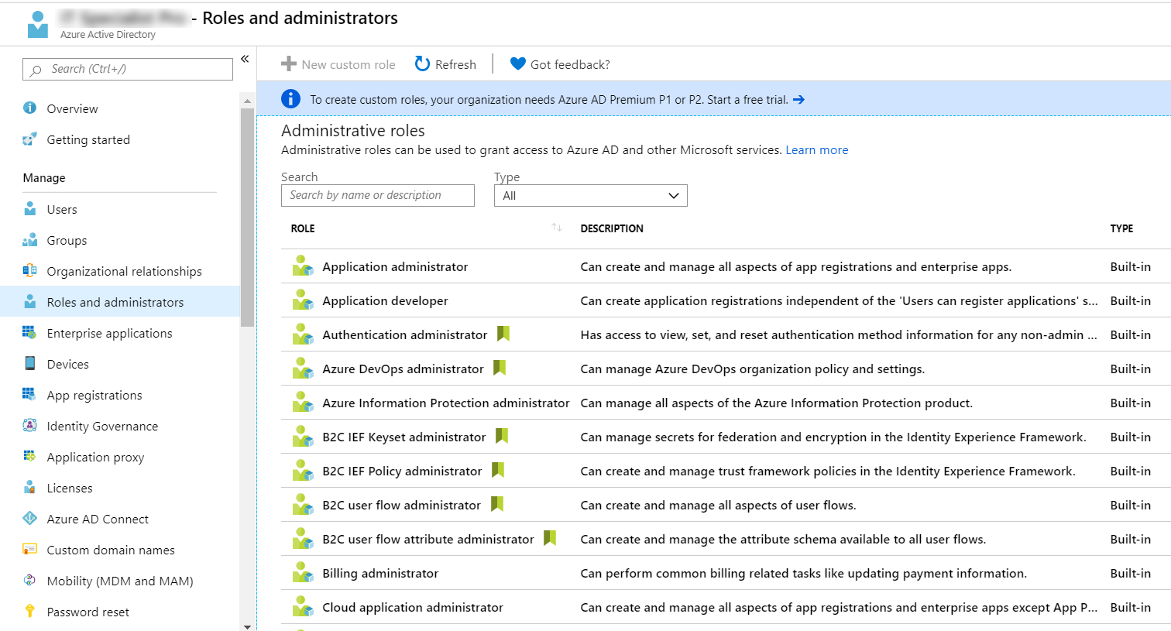Click the Azure Active Directory logo icon
This screenshot has width=1171, height=631.
point(37,24)
